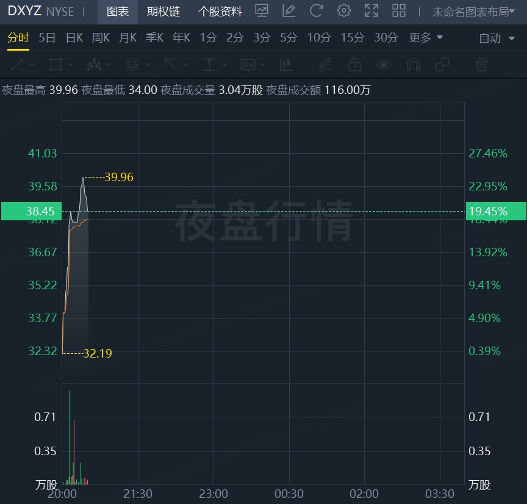The width and height of the screenshot is (527, 504).
Task: Open the 未命名图表布局 layout dropdown
Action: pos(473,12)
